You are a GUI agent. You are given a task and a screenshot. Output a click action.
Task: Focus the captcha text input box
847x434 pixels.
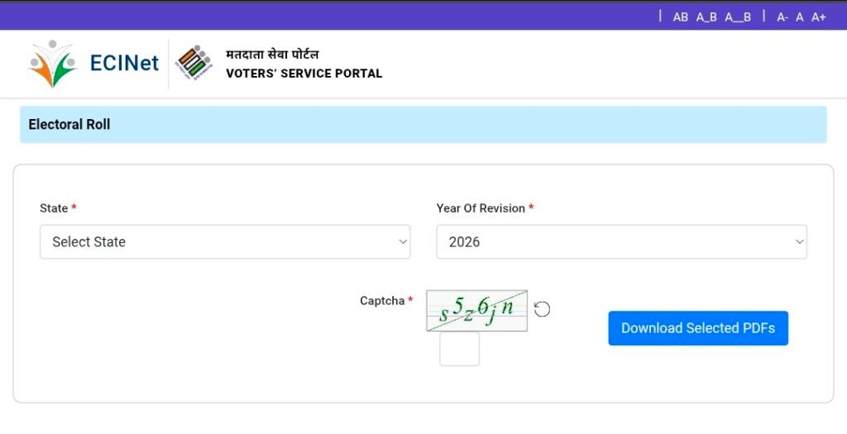point(459,349)
